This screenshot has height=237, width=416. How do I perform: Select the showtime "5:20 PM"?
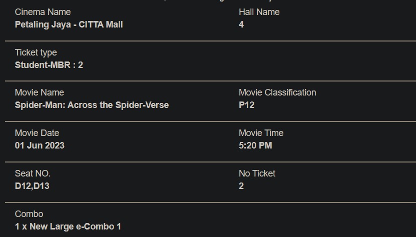point(255,145)
